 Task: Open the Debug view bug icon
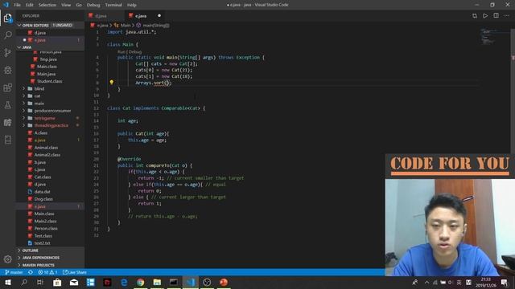7,70
